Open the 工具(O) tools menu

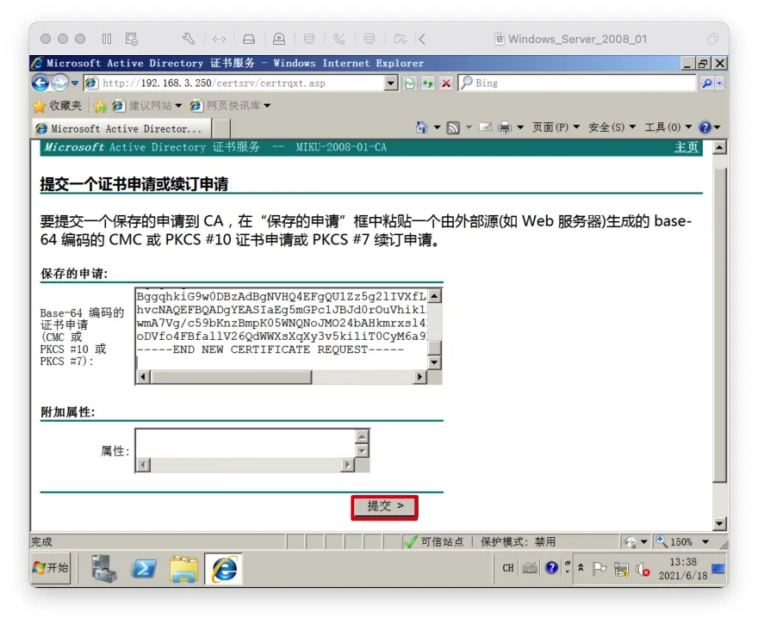tap(668, 127)
